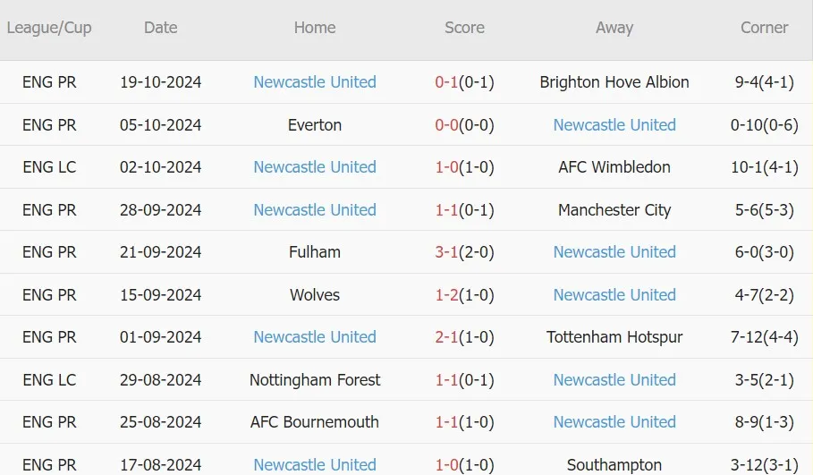This screenshot has height=475, width=813.
Task: Select the AFC Bournemouth home team
Action: (x=315, y=422)
